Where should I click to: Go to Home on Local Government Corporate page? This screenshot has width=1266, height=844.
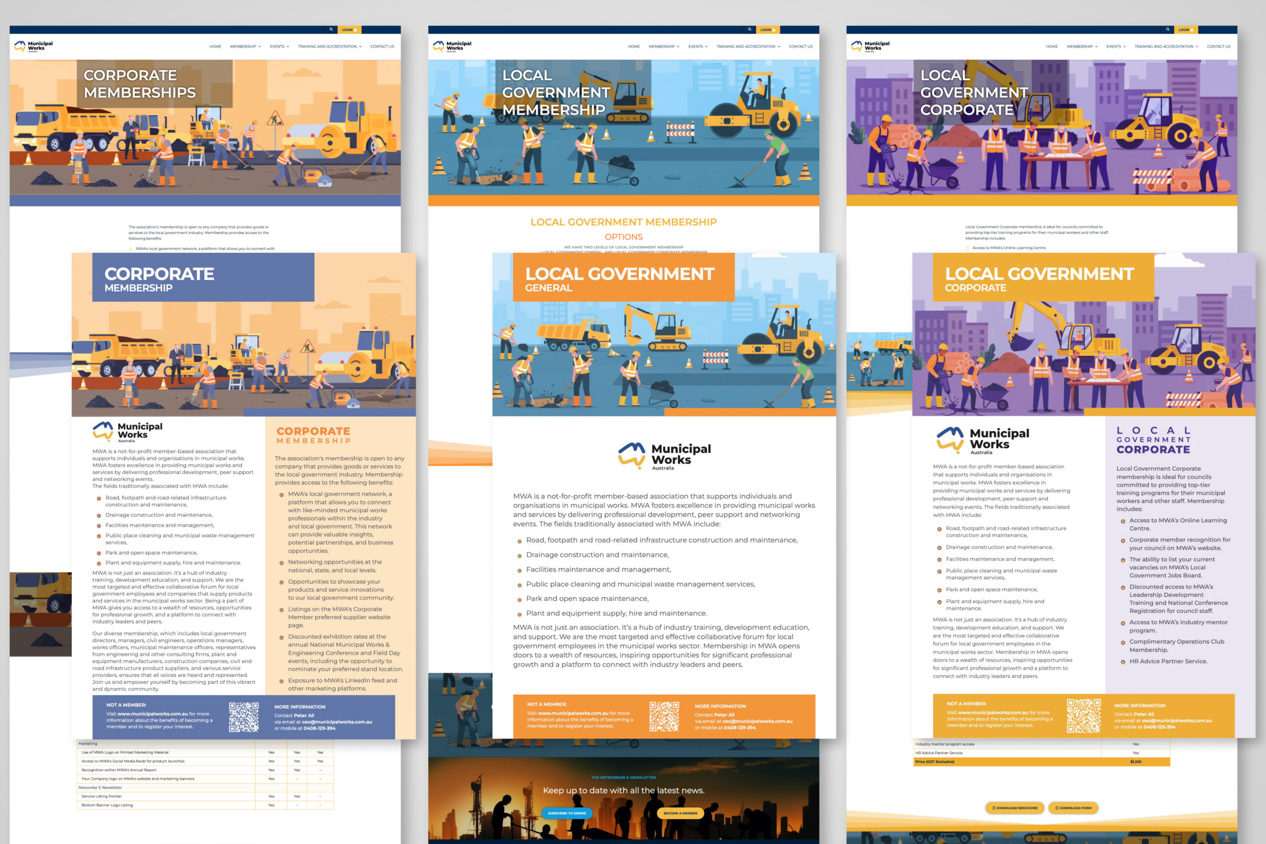[x=1052, y=47]
